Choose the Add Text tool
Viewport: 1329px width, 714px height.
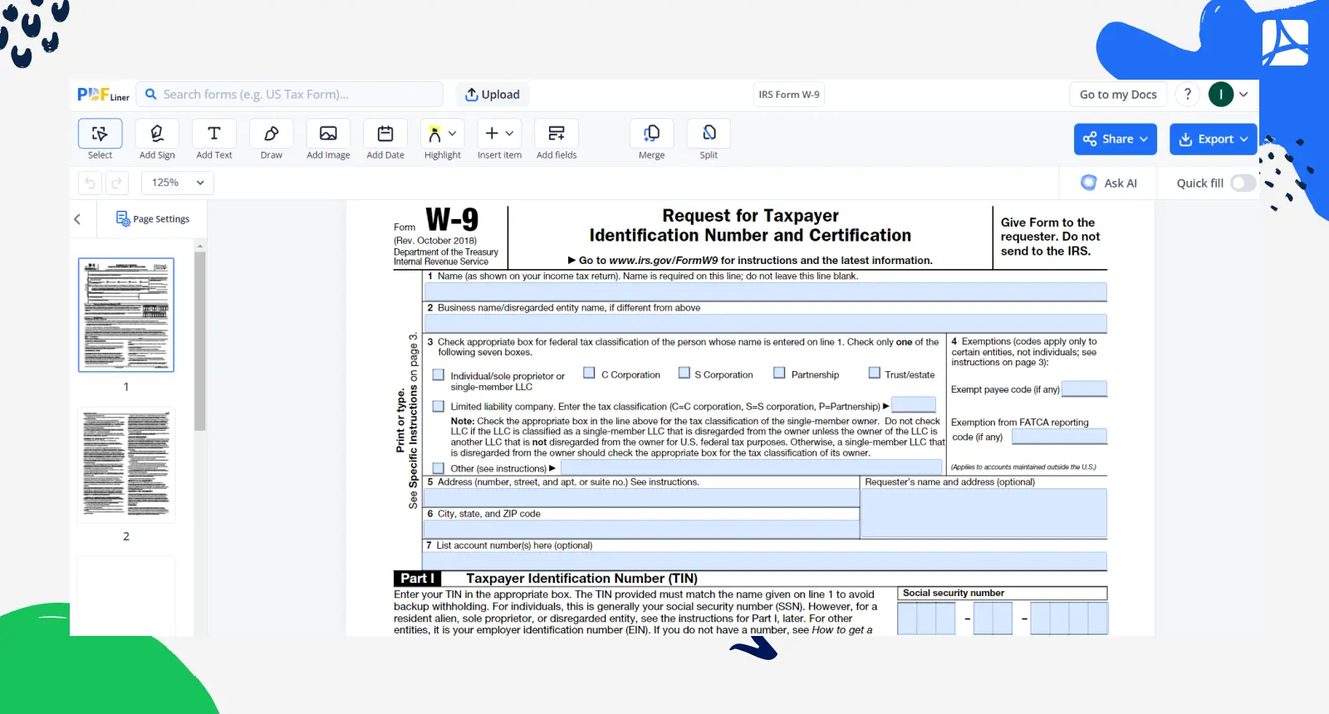click(214, 134)
